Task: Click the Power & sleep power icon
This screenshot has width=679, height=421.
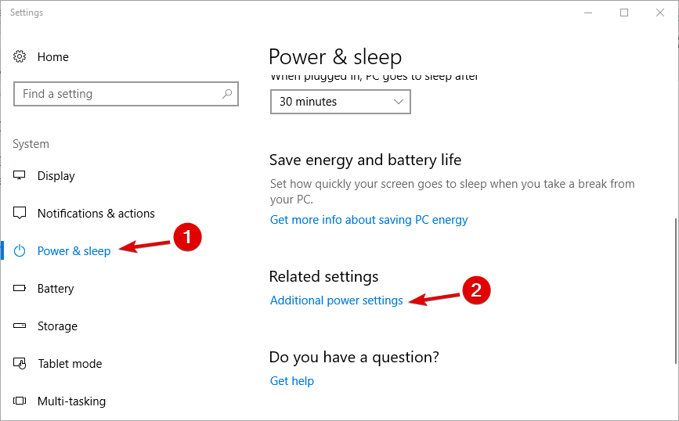Action: coord(20,251)
